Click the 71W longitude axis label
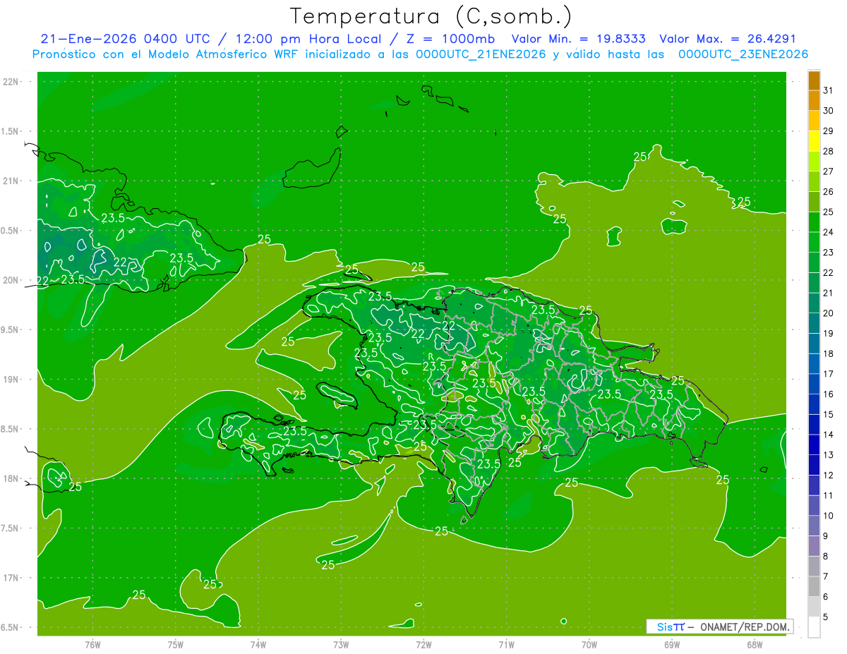Viewport: 847px width, 654px height. pos(506,644)
